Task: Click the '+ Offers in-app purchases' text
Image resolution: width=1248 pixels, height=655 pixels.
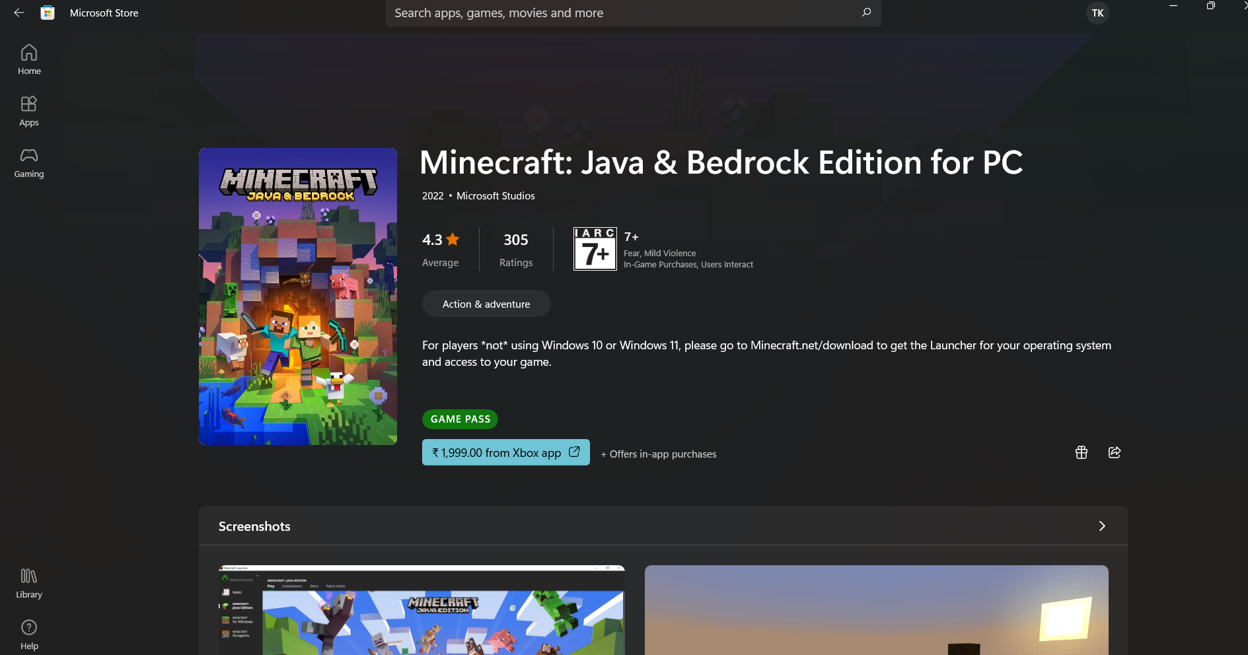Action: point(659,454)
